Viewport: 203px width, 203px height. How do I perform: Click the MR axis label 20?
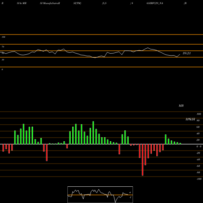coord(198,140)
